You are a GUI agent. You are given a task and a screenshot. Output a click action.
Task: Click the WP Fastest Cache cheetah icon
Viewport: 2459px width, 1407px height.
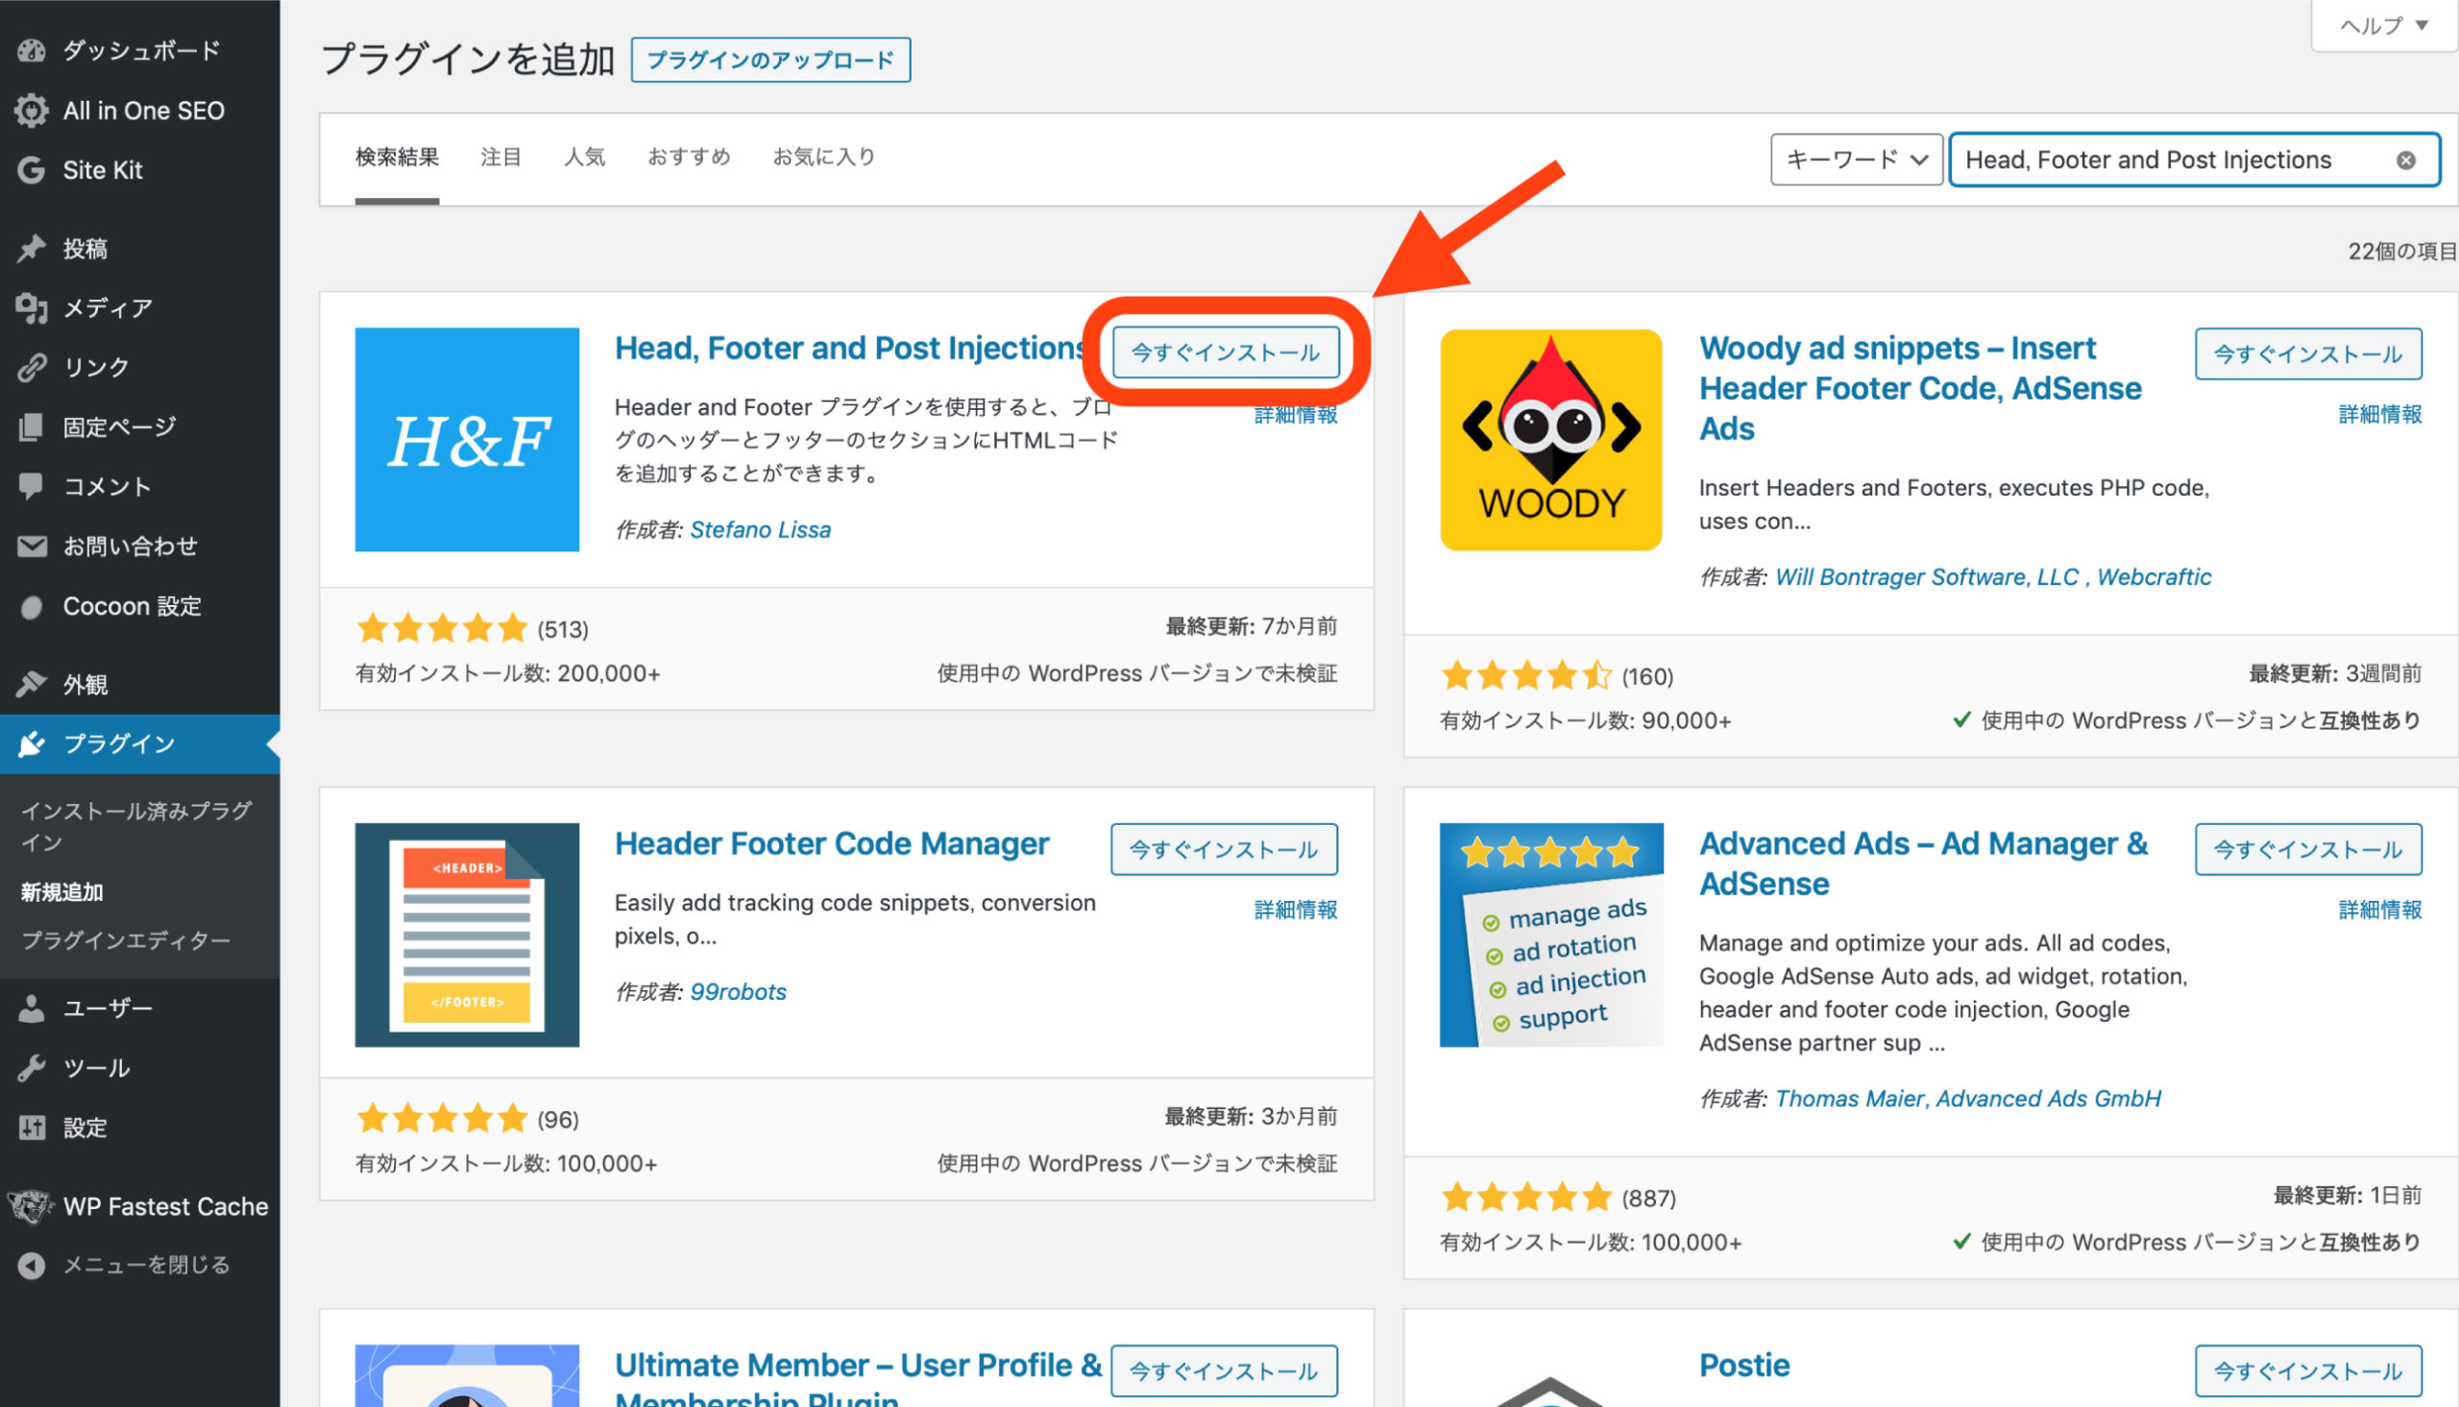[31, 1206]
